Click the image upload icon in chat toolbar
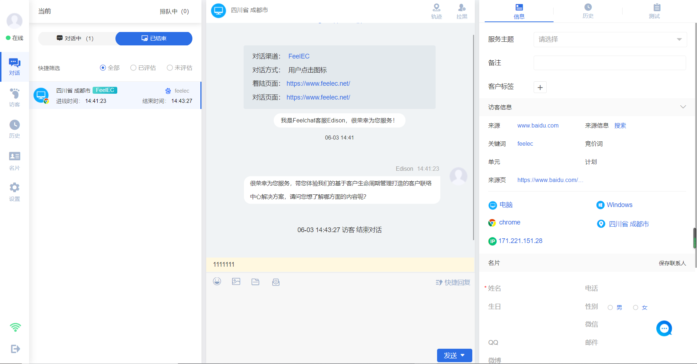The height and width of the screenshot is (364, 697). point(236,282)
